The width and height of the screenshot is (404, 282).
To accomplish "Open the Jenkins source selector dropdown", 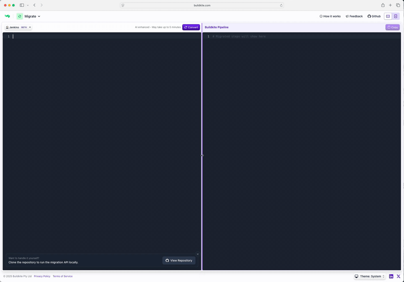I will pos(18,27).
